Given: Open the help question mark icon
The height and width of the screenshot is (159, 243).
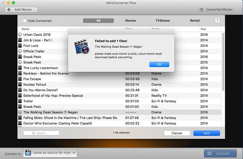Looking at the screenshot, I should [217, 21].
